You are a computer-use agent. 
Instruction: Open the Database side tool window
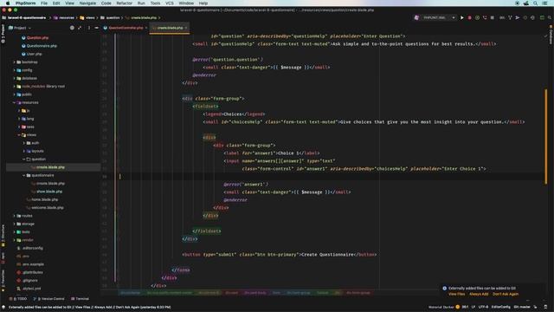tap(551, 35)
